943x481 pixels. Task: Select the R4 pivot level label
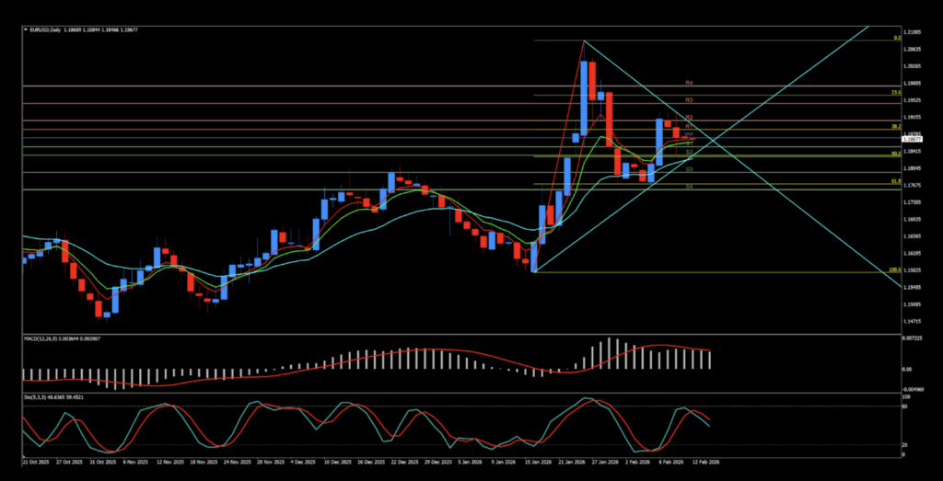pyautogui.click(x=689, y=83)
